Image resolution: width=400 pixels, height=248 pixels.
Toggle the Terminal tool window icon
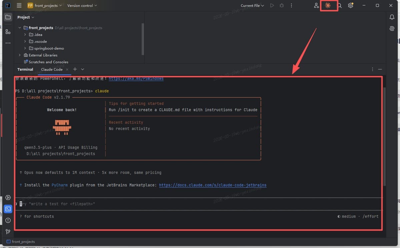(8, 209)
